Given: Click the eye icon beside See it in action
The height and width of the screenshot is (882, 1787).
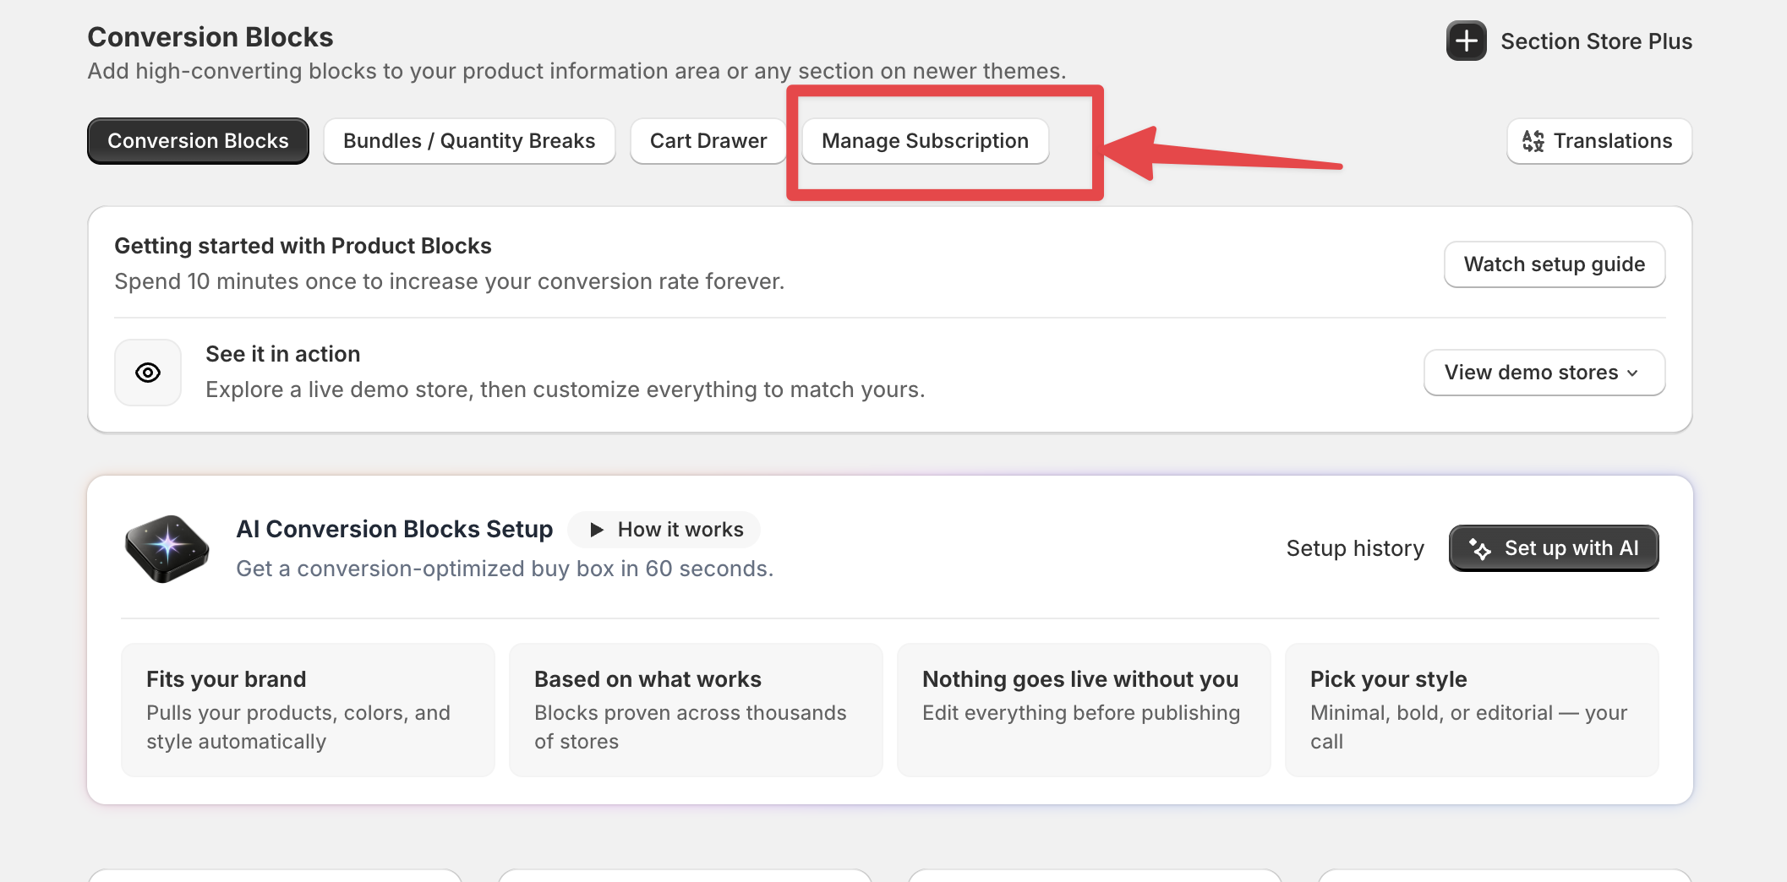Looking at the screenshot, I should tap(148, 373).
